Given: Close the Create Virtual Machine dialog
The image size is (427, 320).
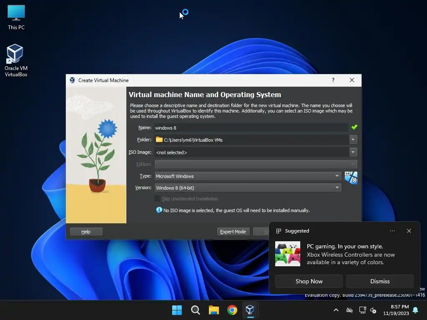Looking at the screenshot, I should point(352,80).
